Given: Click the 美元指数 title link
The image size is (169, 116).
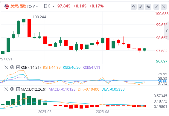Looking at the screenshot, I should 18,6.
